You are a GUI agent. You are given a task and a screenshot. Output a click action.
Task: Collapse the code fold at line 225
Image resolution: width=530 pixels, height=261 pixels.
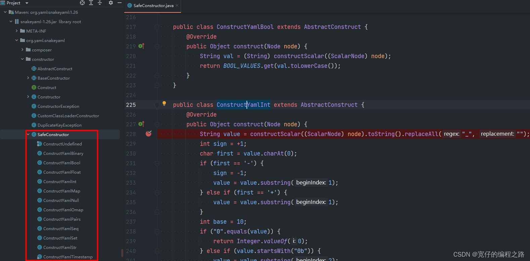[157, 105]
